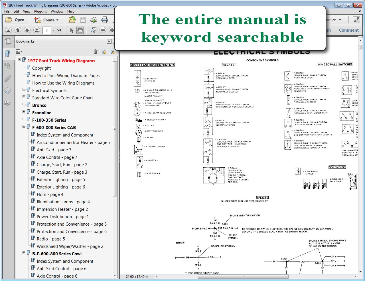The height and width of the screenshot is (281, 365).
Task: Click the Open button
Action: (x=15, y=20)
